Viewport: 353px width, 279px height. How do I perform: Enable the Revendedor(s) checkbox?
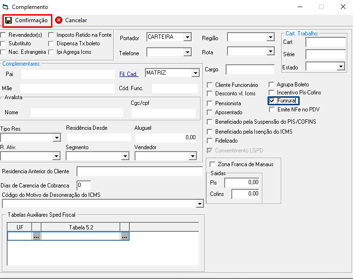[x=3, y=35]
